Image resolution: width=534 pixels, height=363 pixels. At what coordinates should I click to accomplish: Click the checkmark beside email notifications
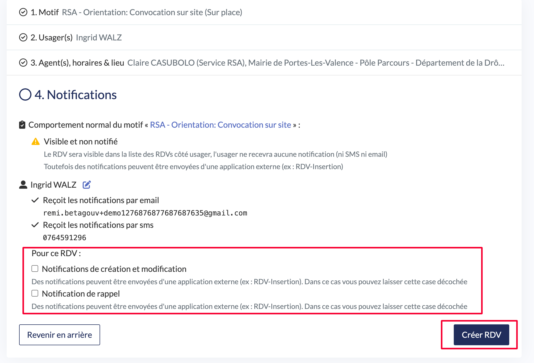tap(35, 200)
